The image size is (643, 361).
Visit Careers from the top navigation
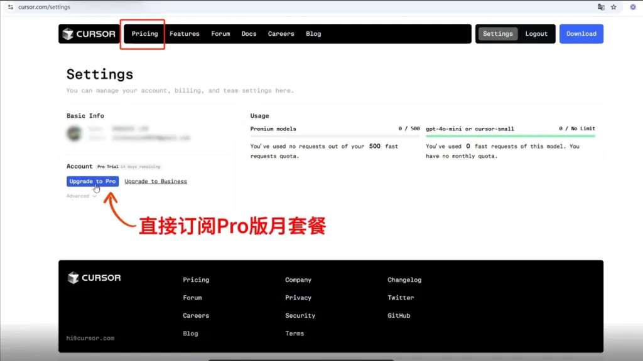click(281, 34)
